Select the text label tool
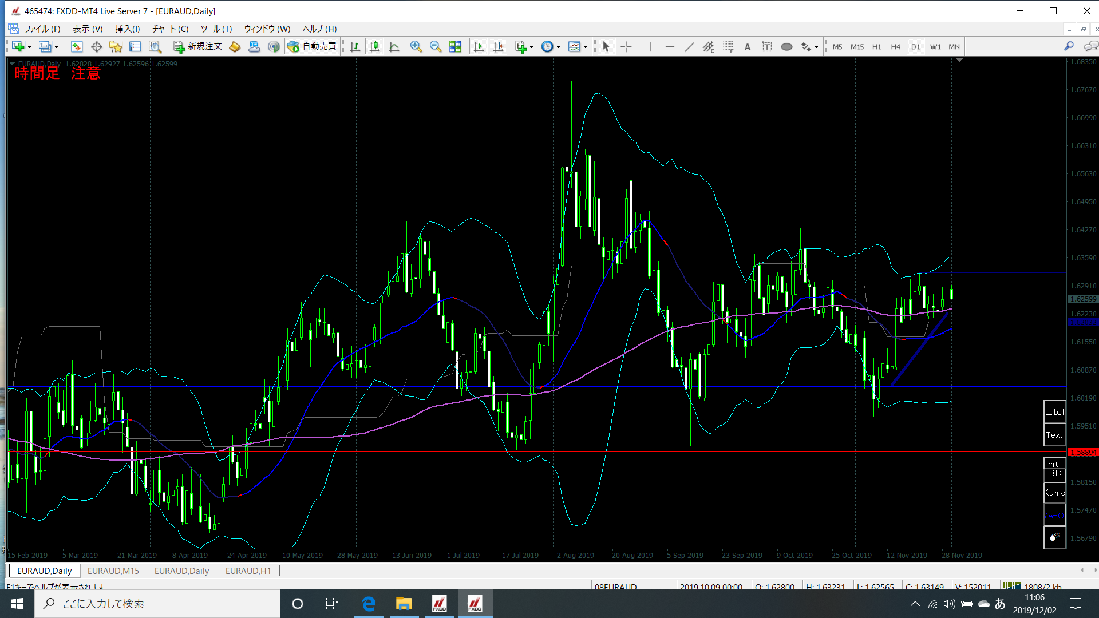 [x=767, y=47]
